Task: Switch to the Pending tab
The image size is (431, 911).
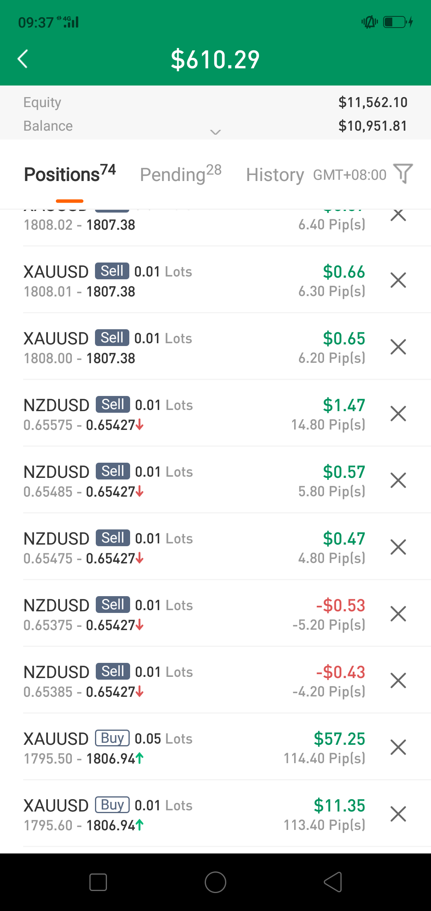Action: (x=180, y=174)
